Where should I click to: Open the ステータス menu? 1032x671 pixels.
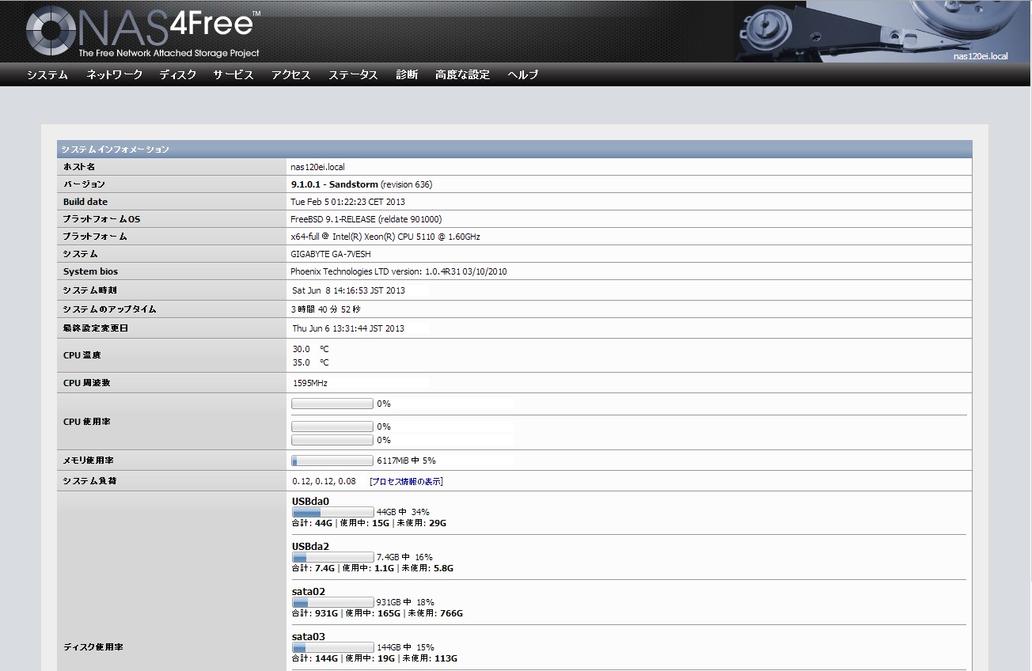(x=354, y=74)
